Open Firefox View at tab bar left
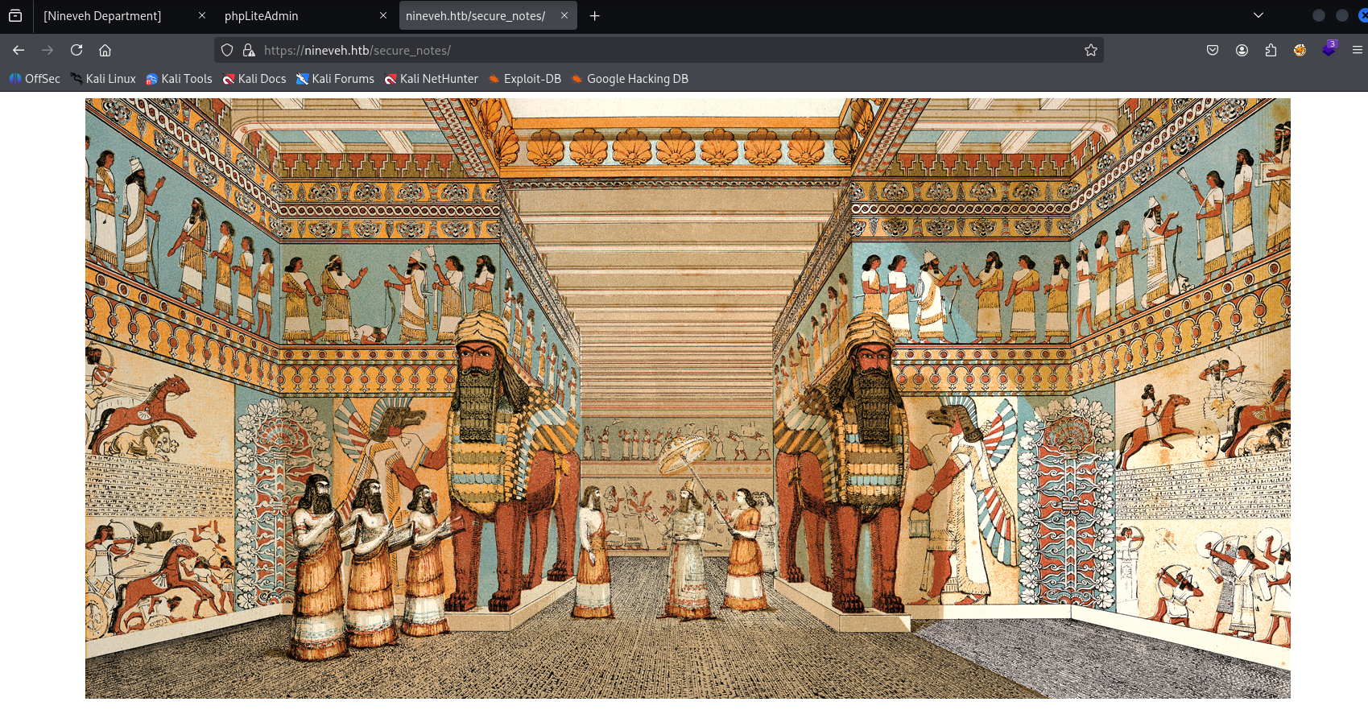This screenshot has width=1368, height=714. tap(15, 15)
